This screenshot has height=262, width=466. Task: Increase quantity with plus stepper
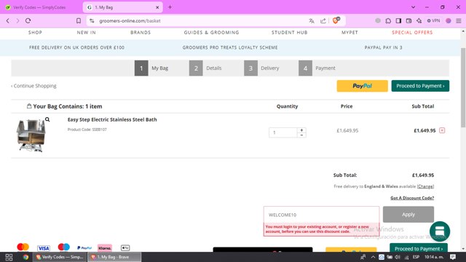click(x=301, y=130)
